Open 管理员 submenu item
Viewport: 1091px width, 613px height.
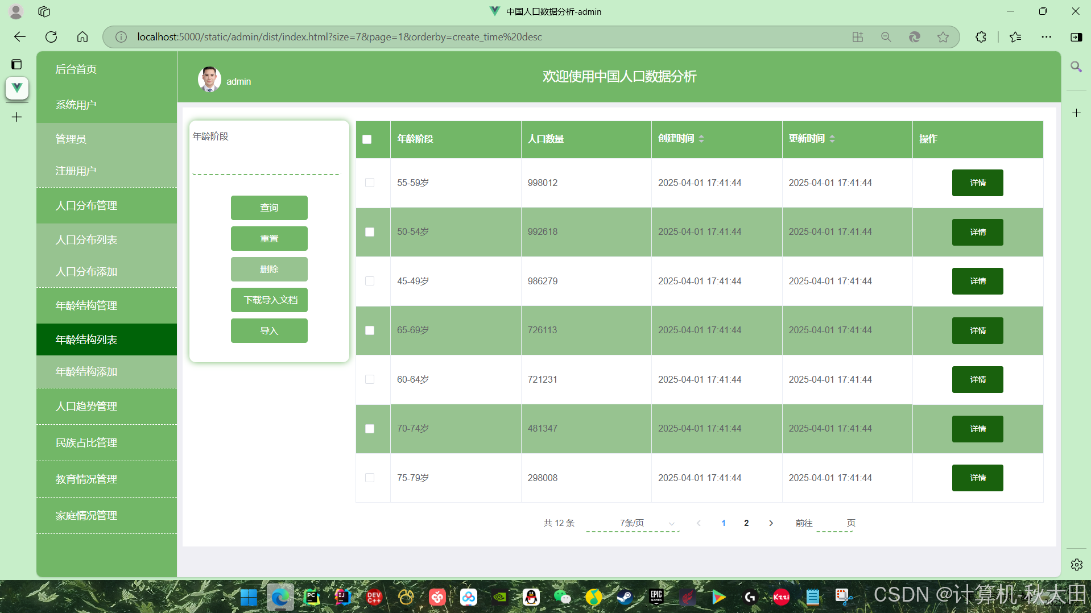107,139
